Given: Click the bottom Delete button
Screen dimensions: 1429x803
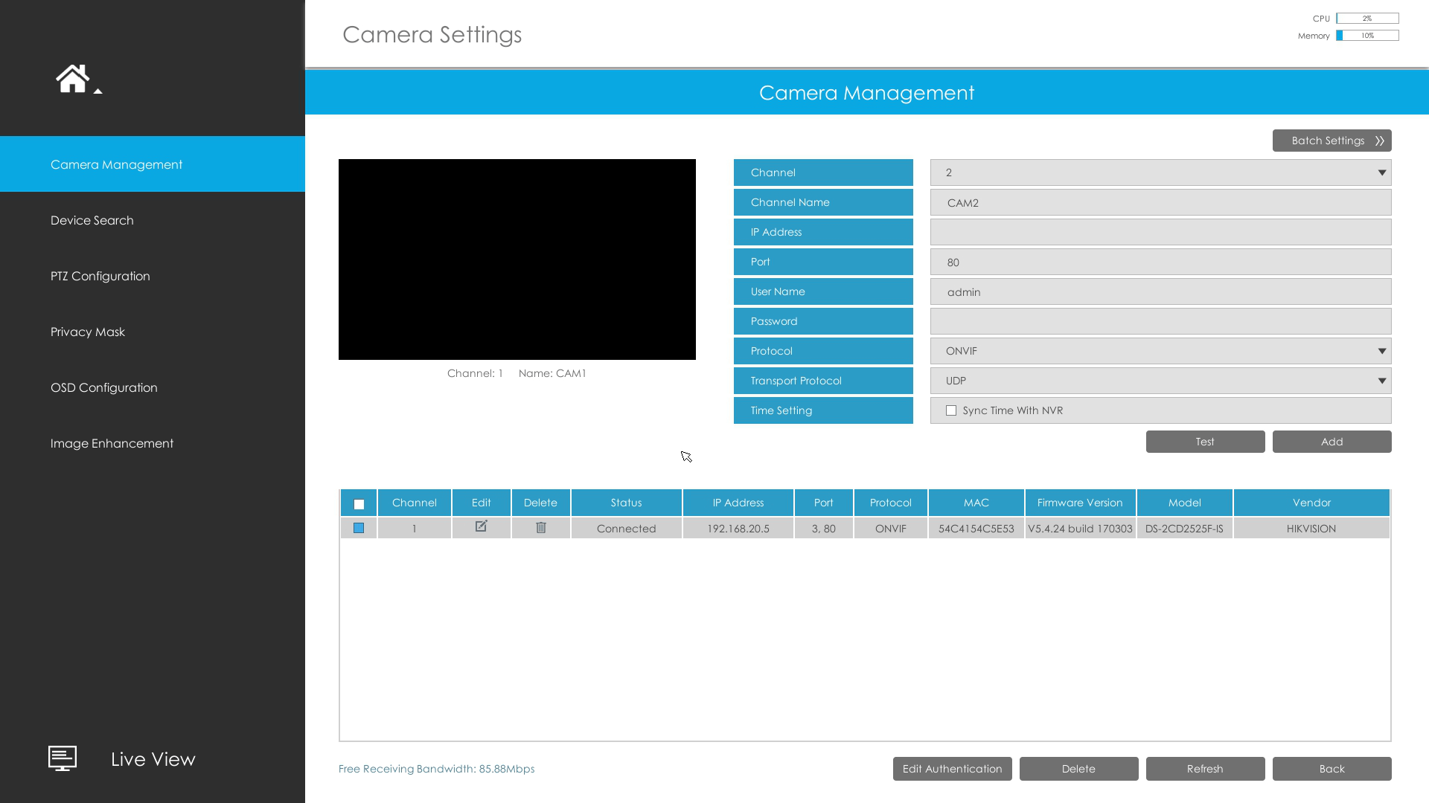Looking at the screenshot, I should (1078, 769).
